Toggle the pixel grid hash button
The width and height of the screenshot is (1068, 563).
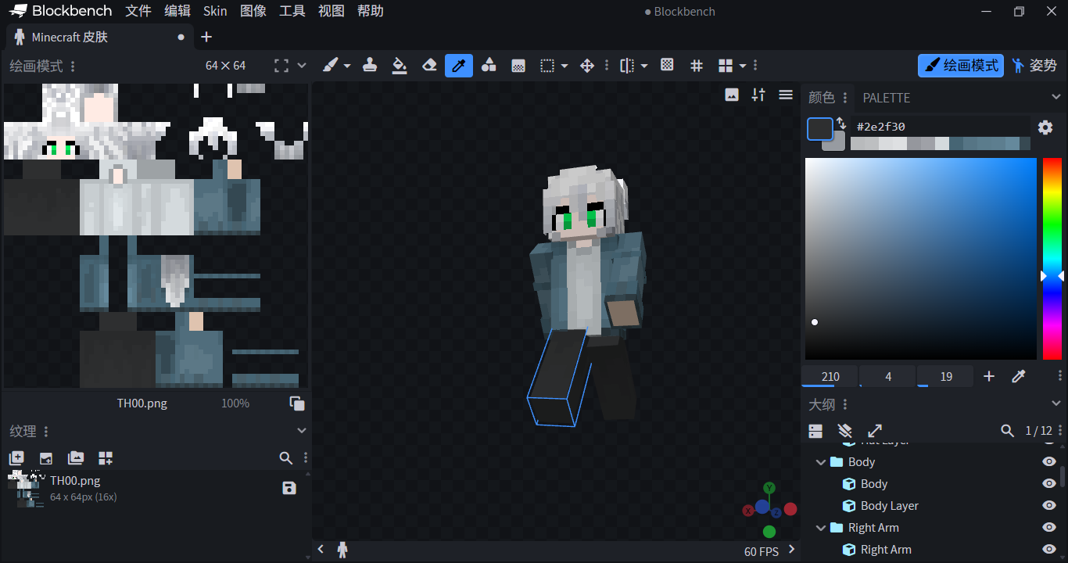click(697, 66)
